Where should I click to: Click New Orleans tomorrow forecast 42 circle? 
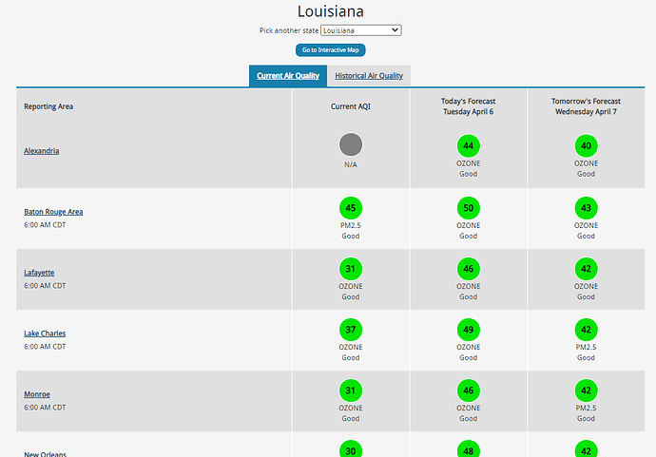(586, 449)
